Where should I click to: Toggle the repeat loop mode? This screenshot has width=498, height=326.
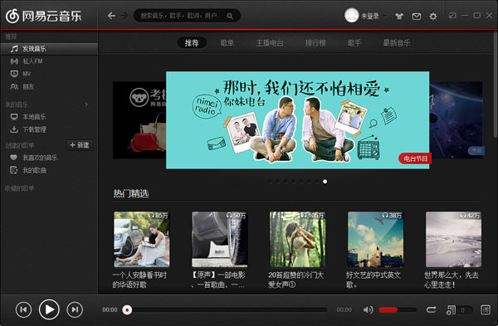[x=431, y=309]
